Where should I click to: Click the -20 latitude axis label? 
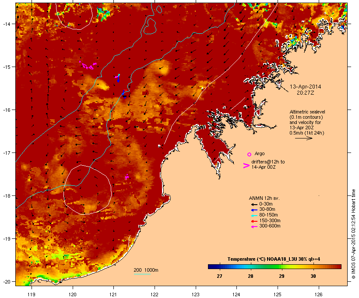[6, 281]
